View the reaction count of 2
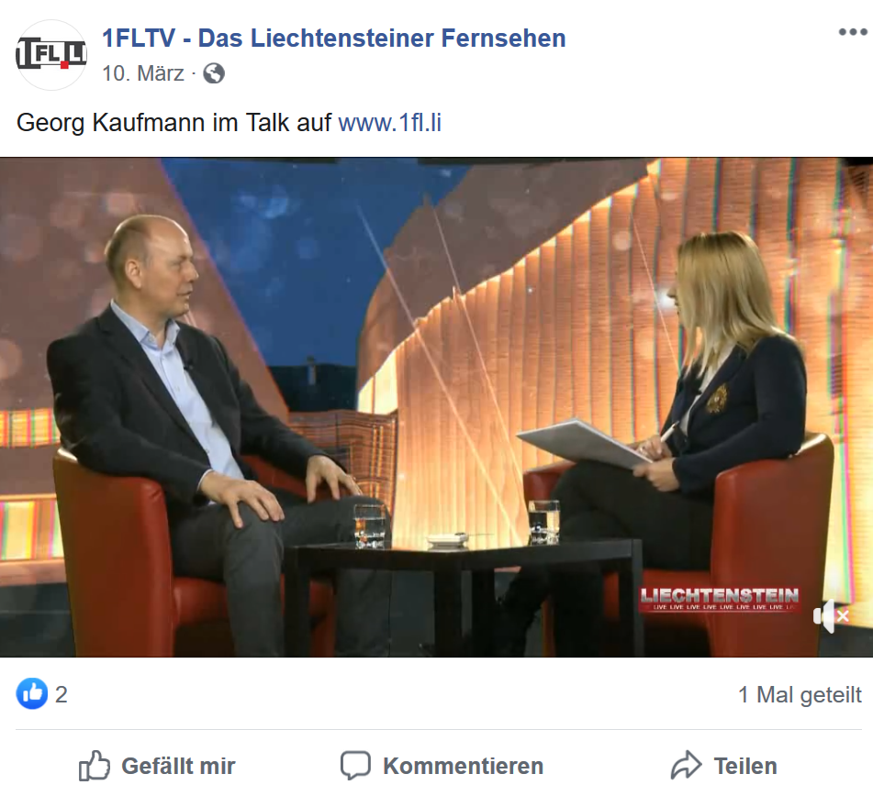 [x=62, y=694]
